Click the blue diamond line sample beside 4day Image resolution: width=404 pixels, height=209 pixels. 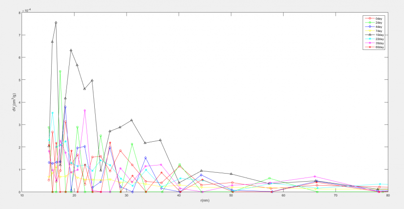[370, 27]
